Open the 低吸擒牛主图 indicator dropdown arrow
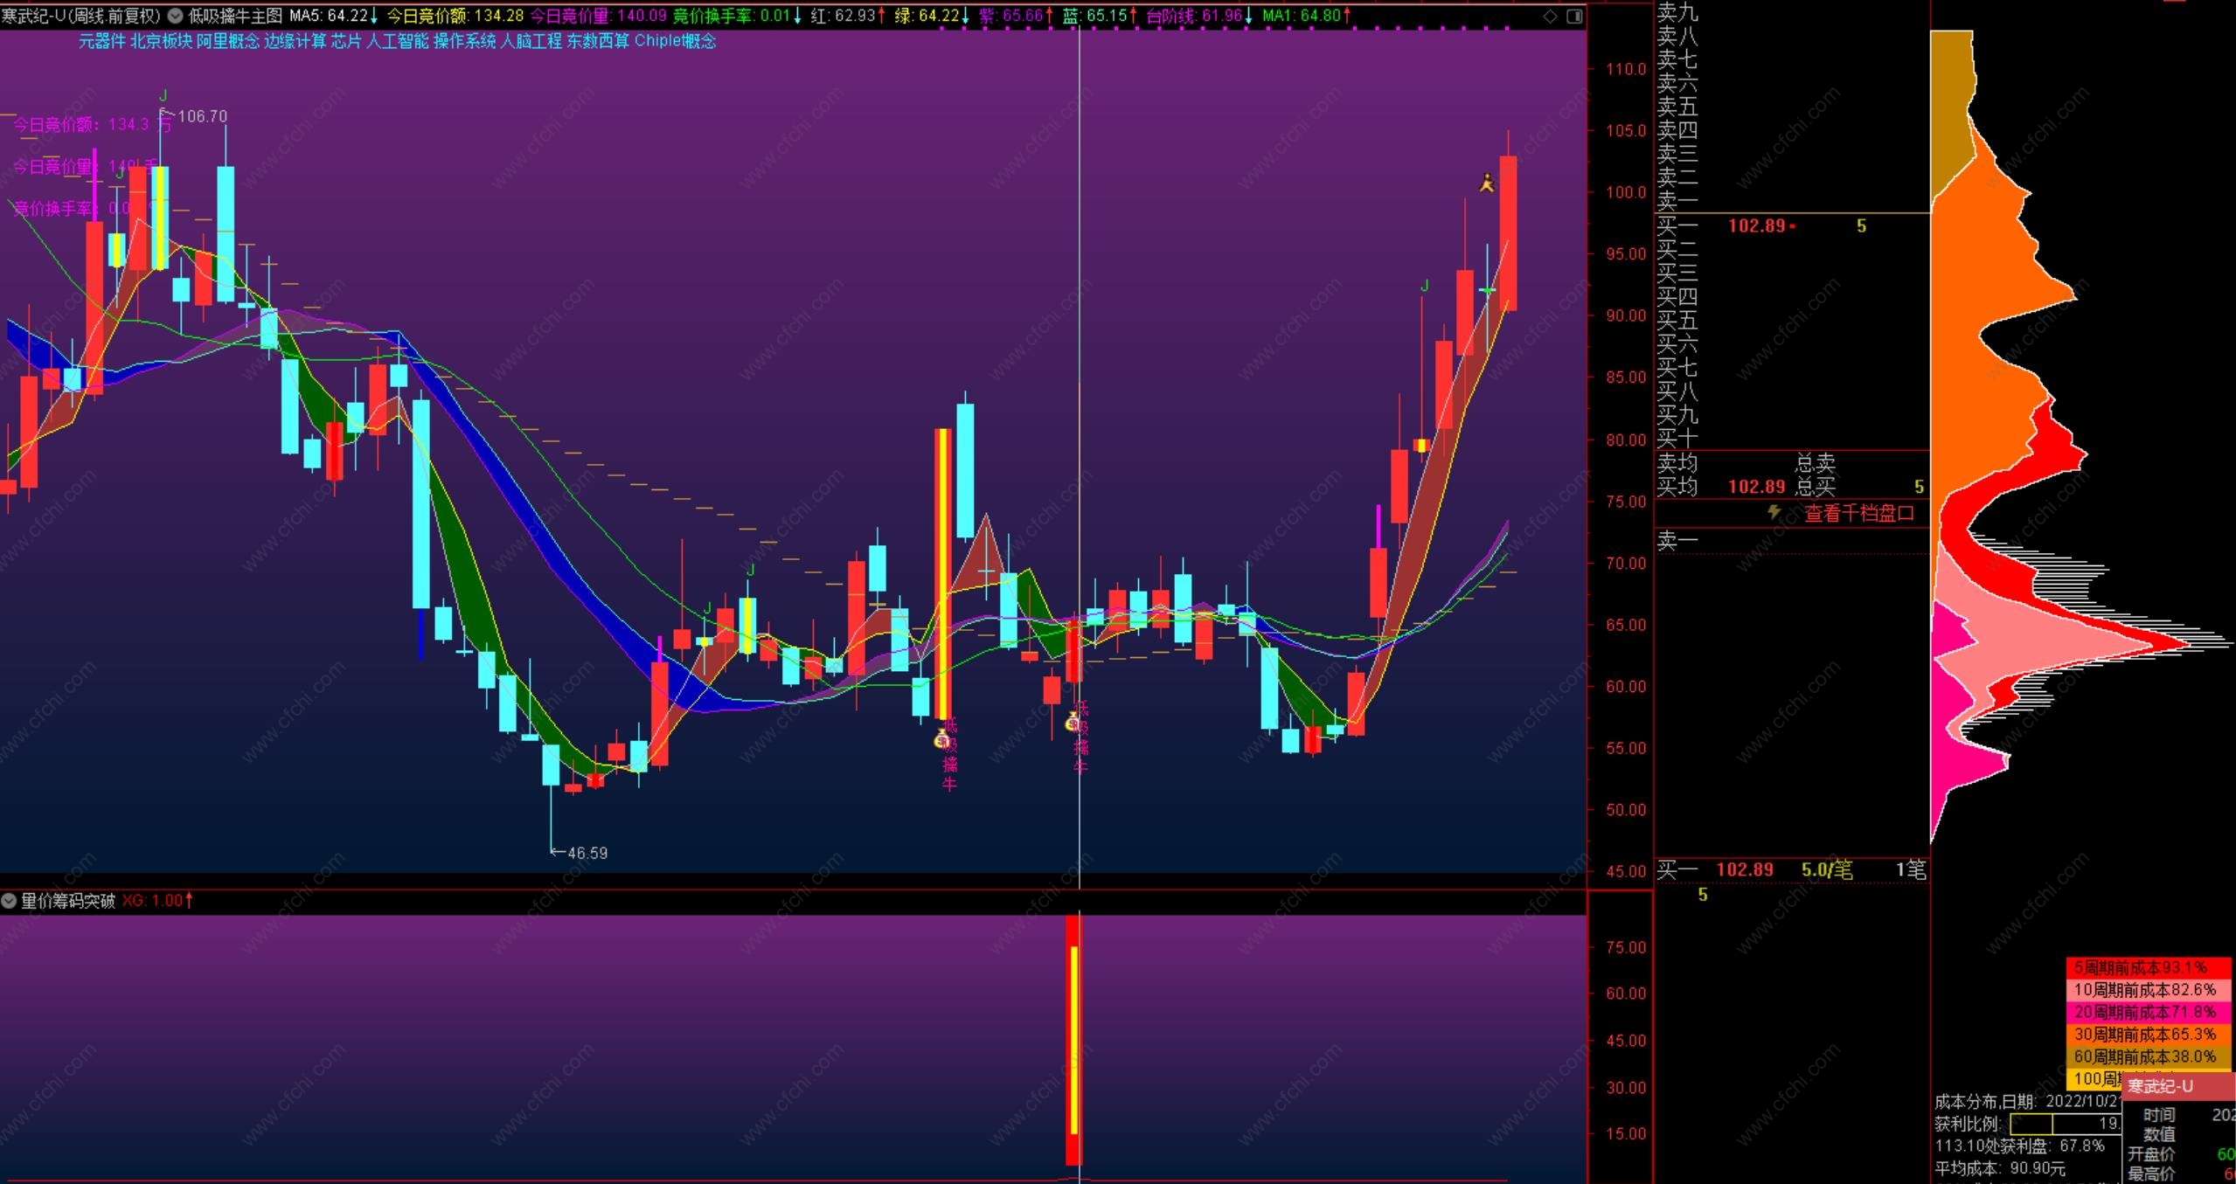Viewport: 2236px width, 1184px height. pyautogui.click(x=175, y=16)
